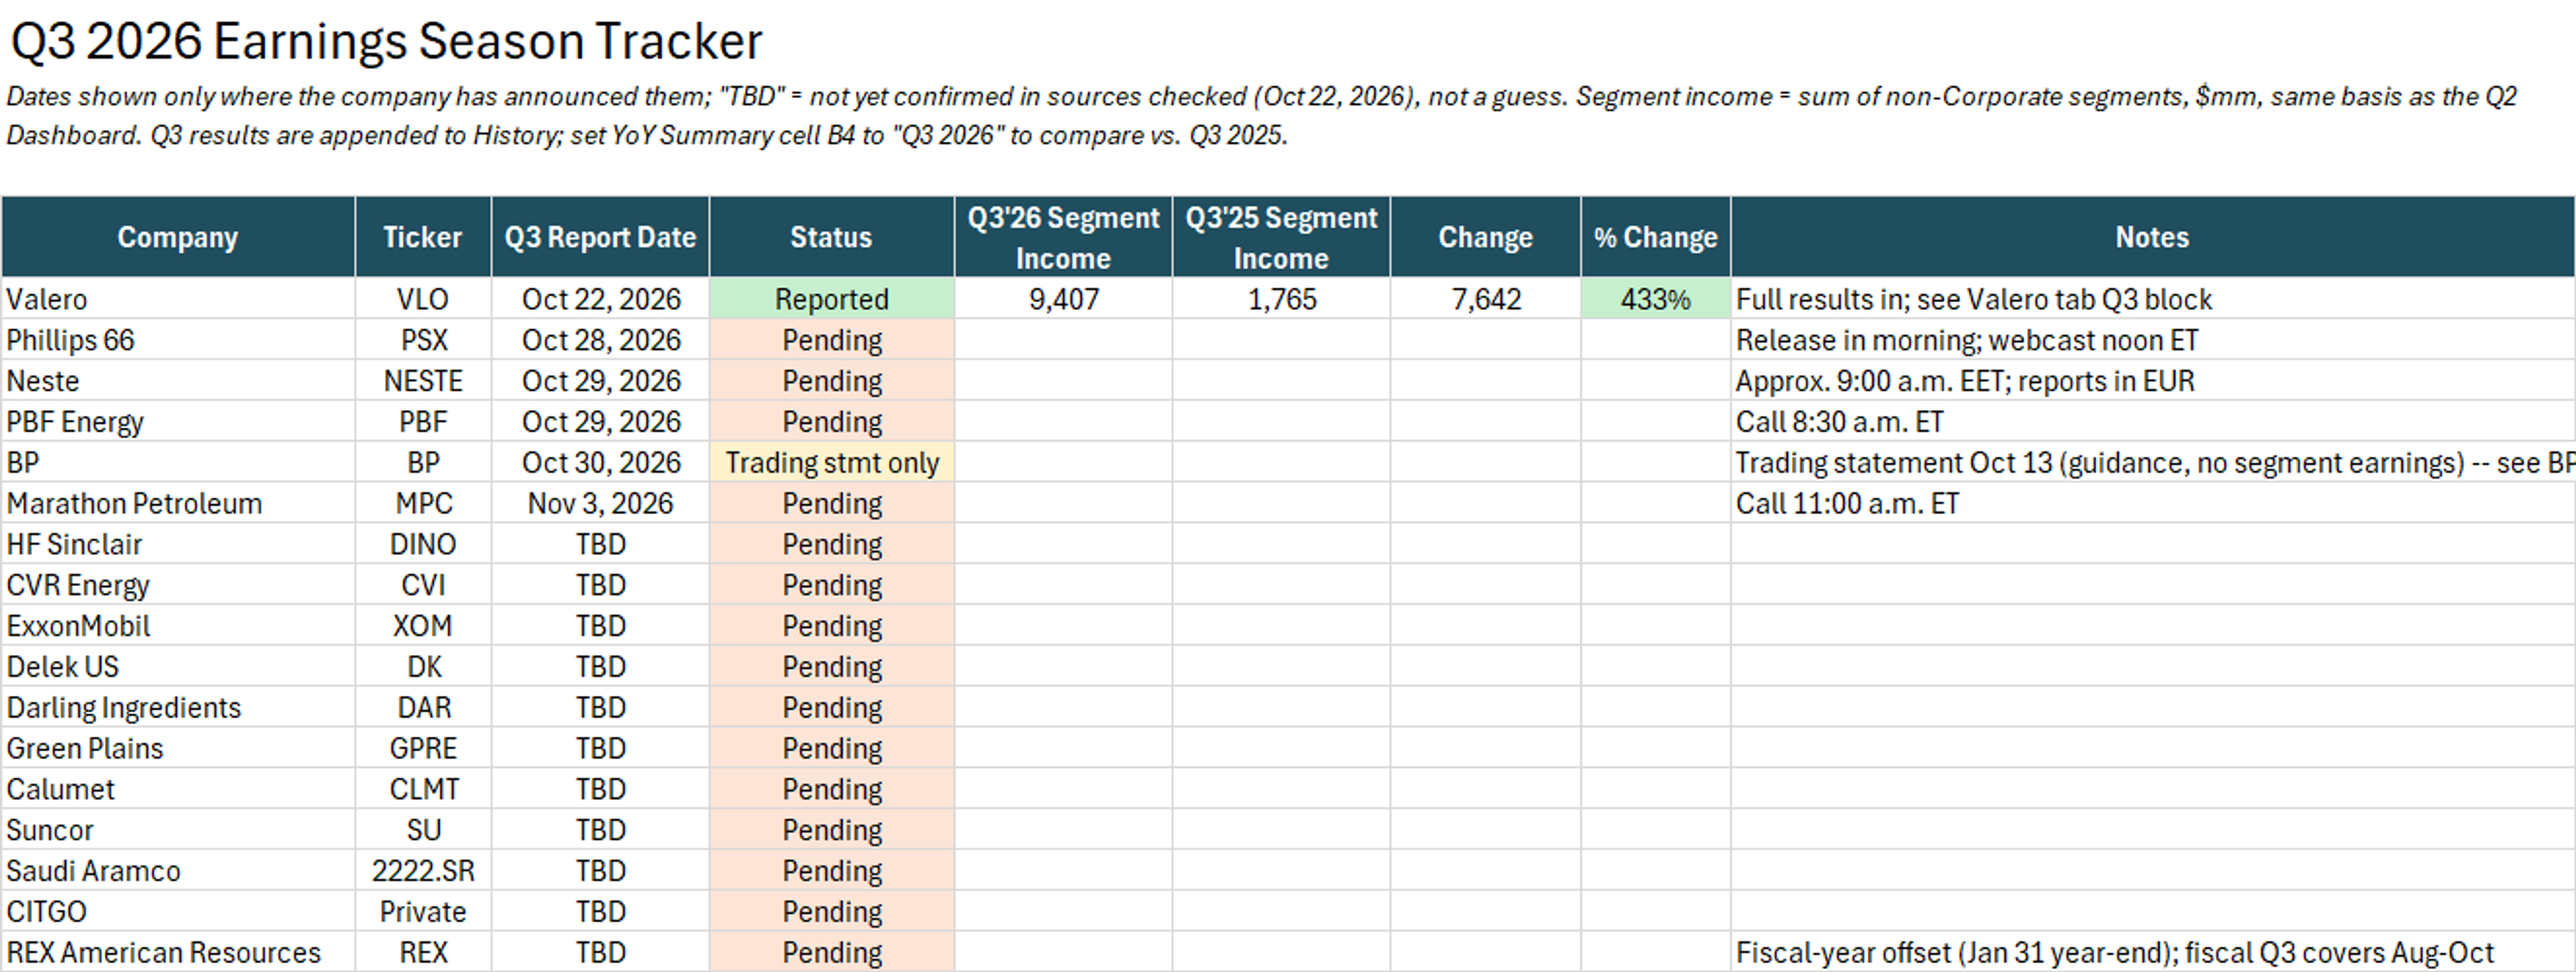Select the Suncor company cell

(x=178, y=830)
